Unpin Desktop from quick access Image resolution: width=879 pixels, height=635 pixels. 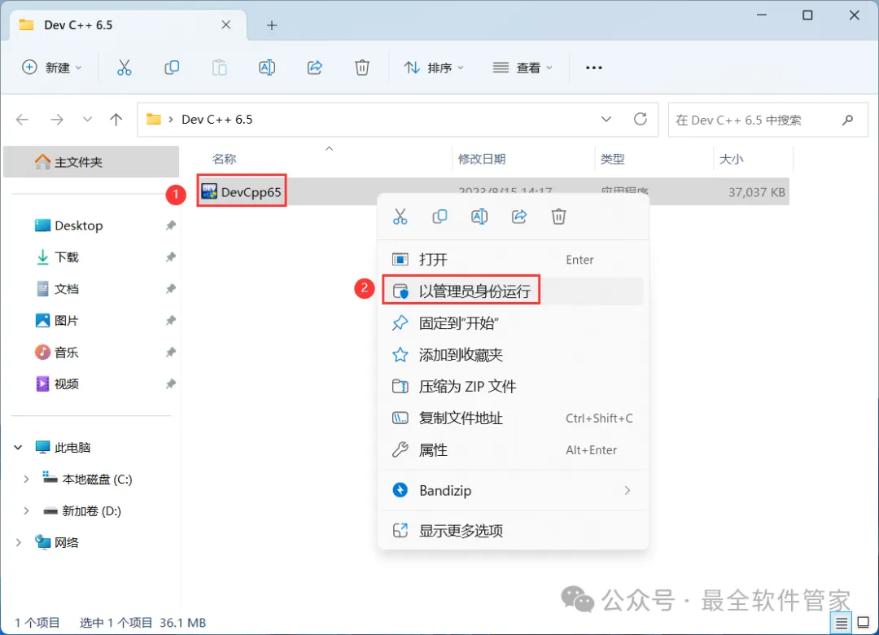click(x=170, y=226)
